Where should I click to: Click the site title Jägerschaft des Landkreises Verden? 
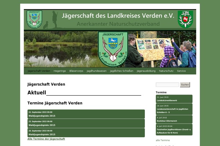(118, 16)
